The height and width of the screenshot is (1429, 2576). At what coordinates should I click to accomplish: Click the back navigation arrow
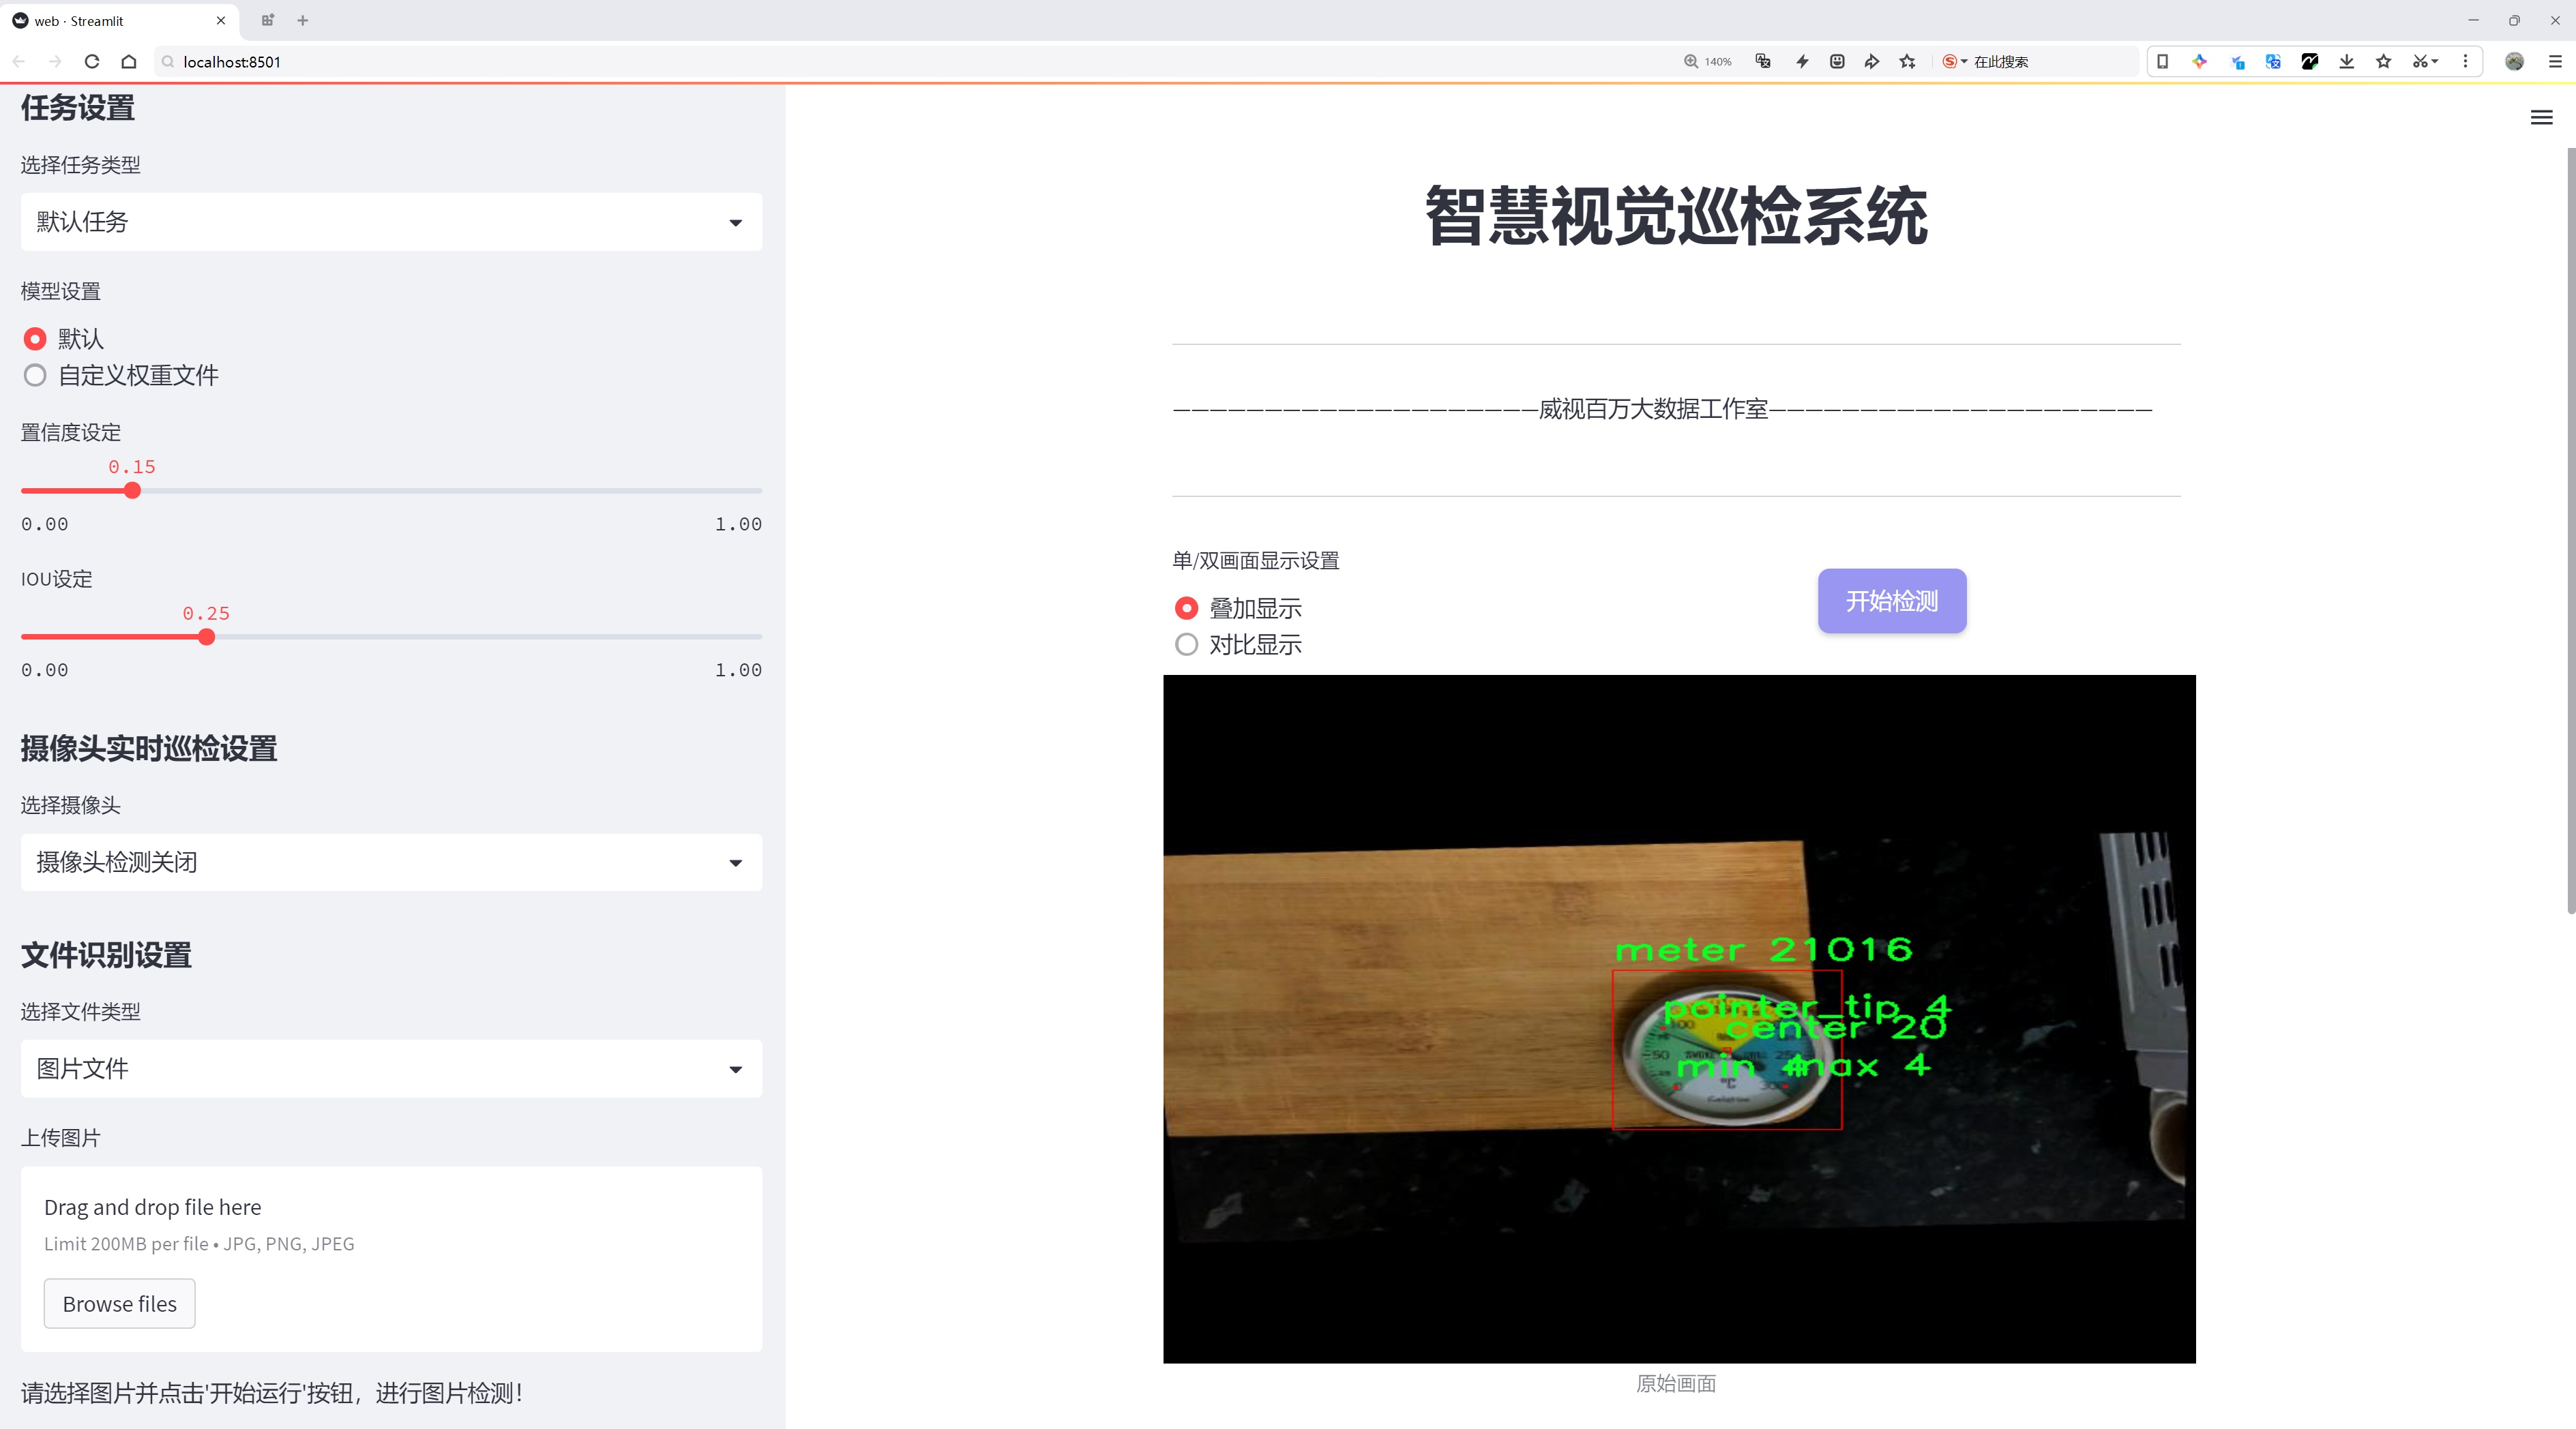coord(19,62)
